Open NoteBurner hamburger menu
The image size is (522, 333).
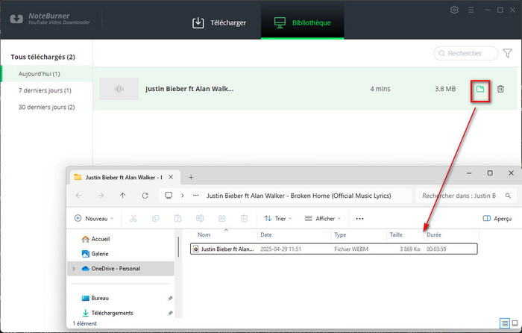click(471, 10)
